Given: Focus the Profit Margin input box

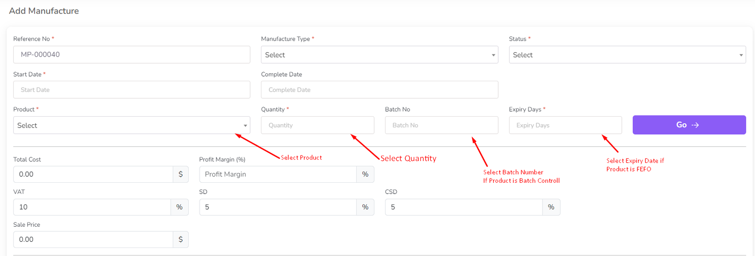Looking at the screenshot, I should click(x=277, y=174).
